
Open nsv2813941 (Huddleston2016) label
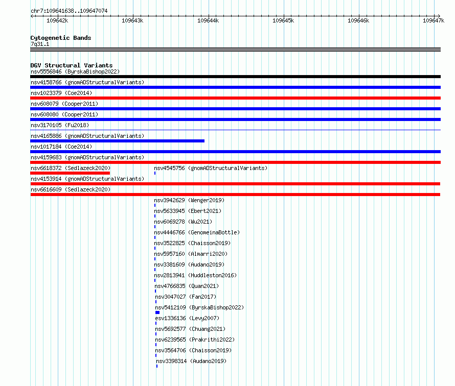(x=195, y=275)
